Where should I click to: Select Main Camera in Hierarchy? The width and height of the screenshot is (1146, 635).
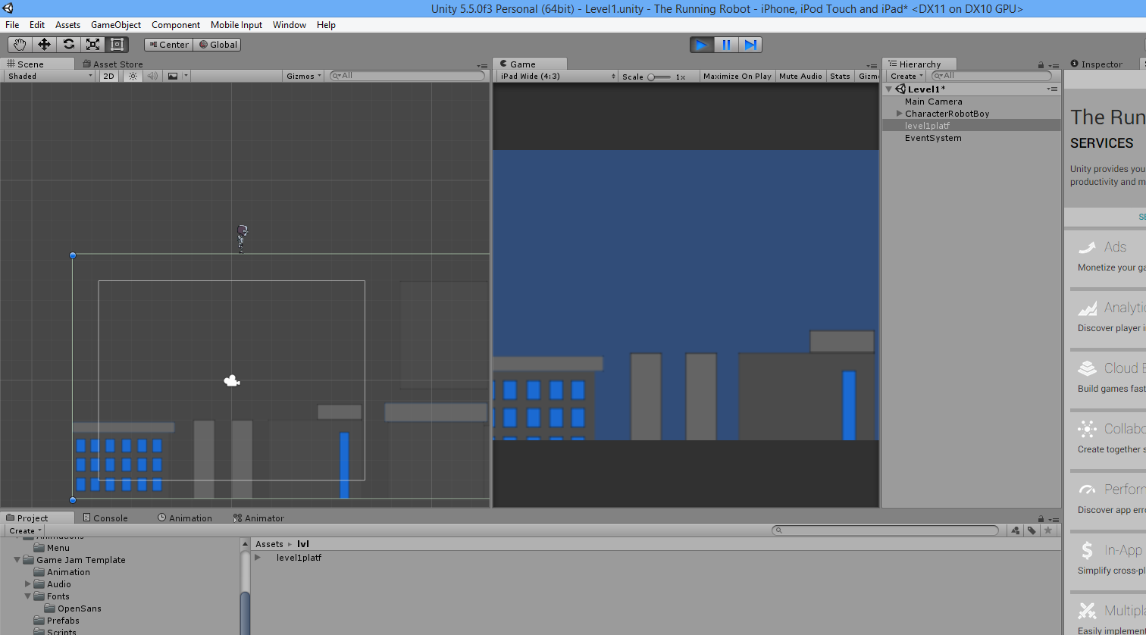pyautogui.click(x=933, y=102)
